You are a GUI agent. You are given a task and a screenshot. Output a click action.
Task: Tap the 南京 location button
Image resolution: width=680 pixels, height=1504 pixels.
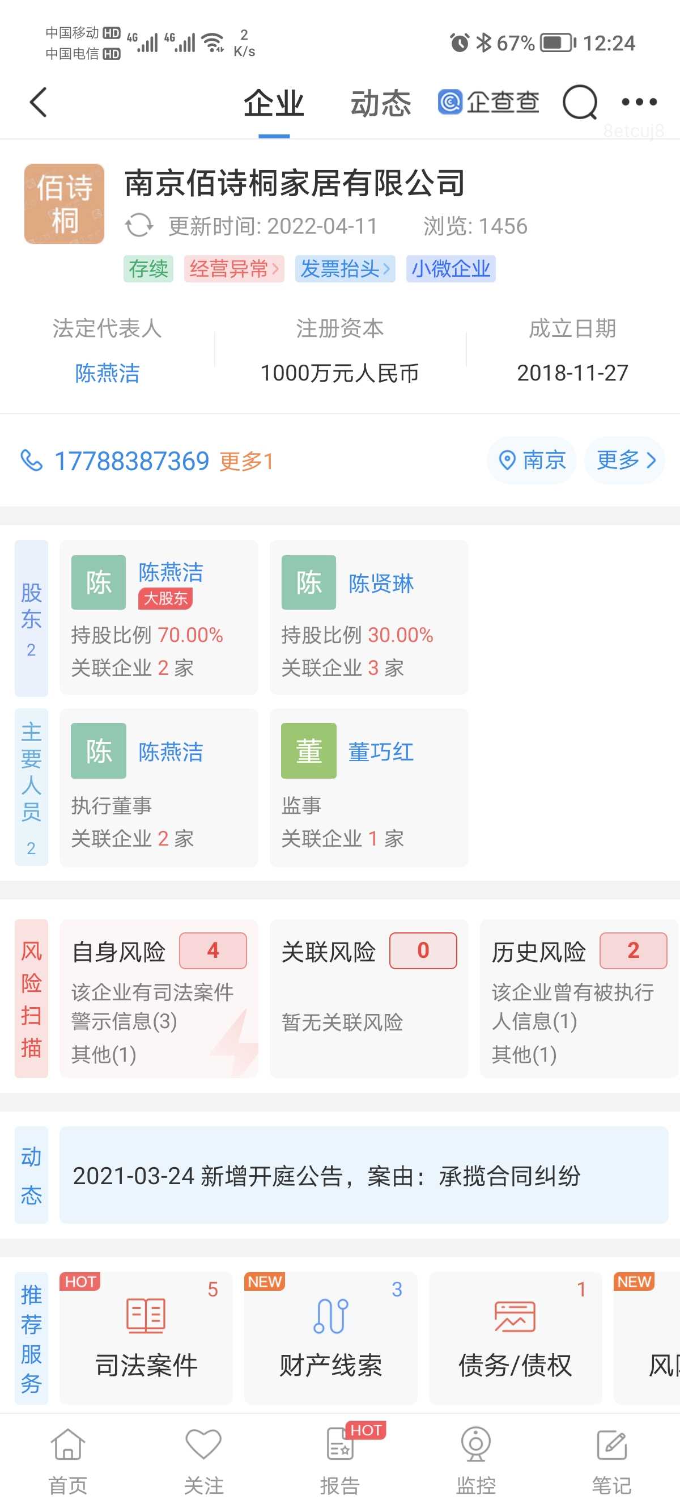532,461
